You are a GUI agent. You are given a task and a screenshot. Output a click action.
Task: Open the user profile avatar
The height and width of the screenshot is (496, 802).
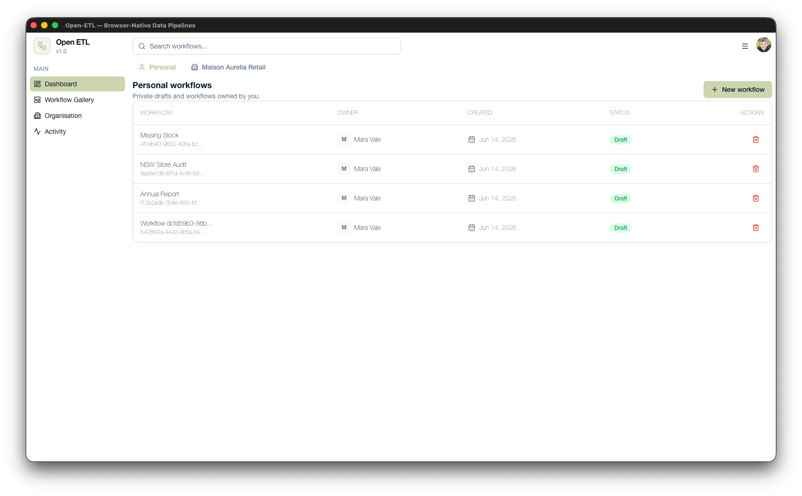point(763,45)
